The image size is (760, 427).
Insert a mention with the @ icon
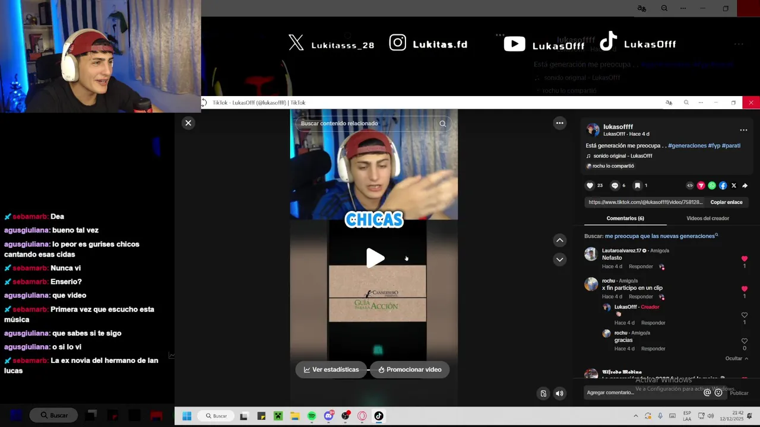(x=707, y=393)
